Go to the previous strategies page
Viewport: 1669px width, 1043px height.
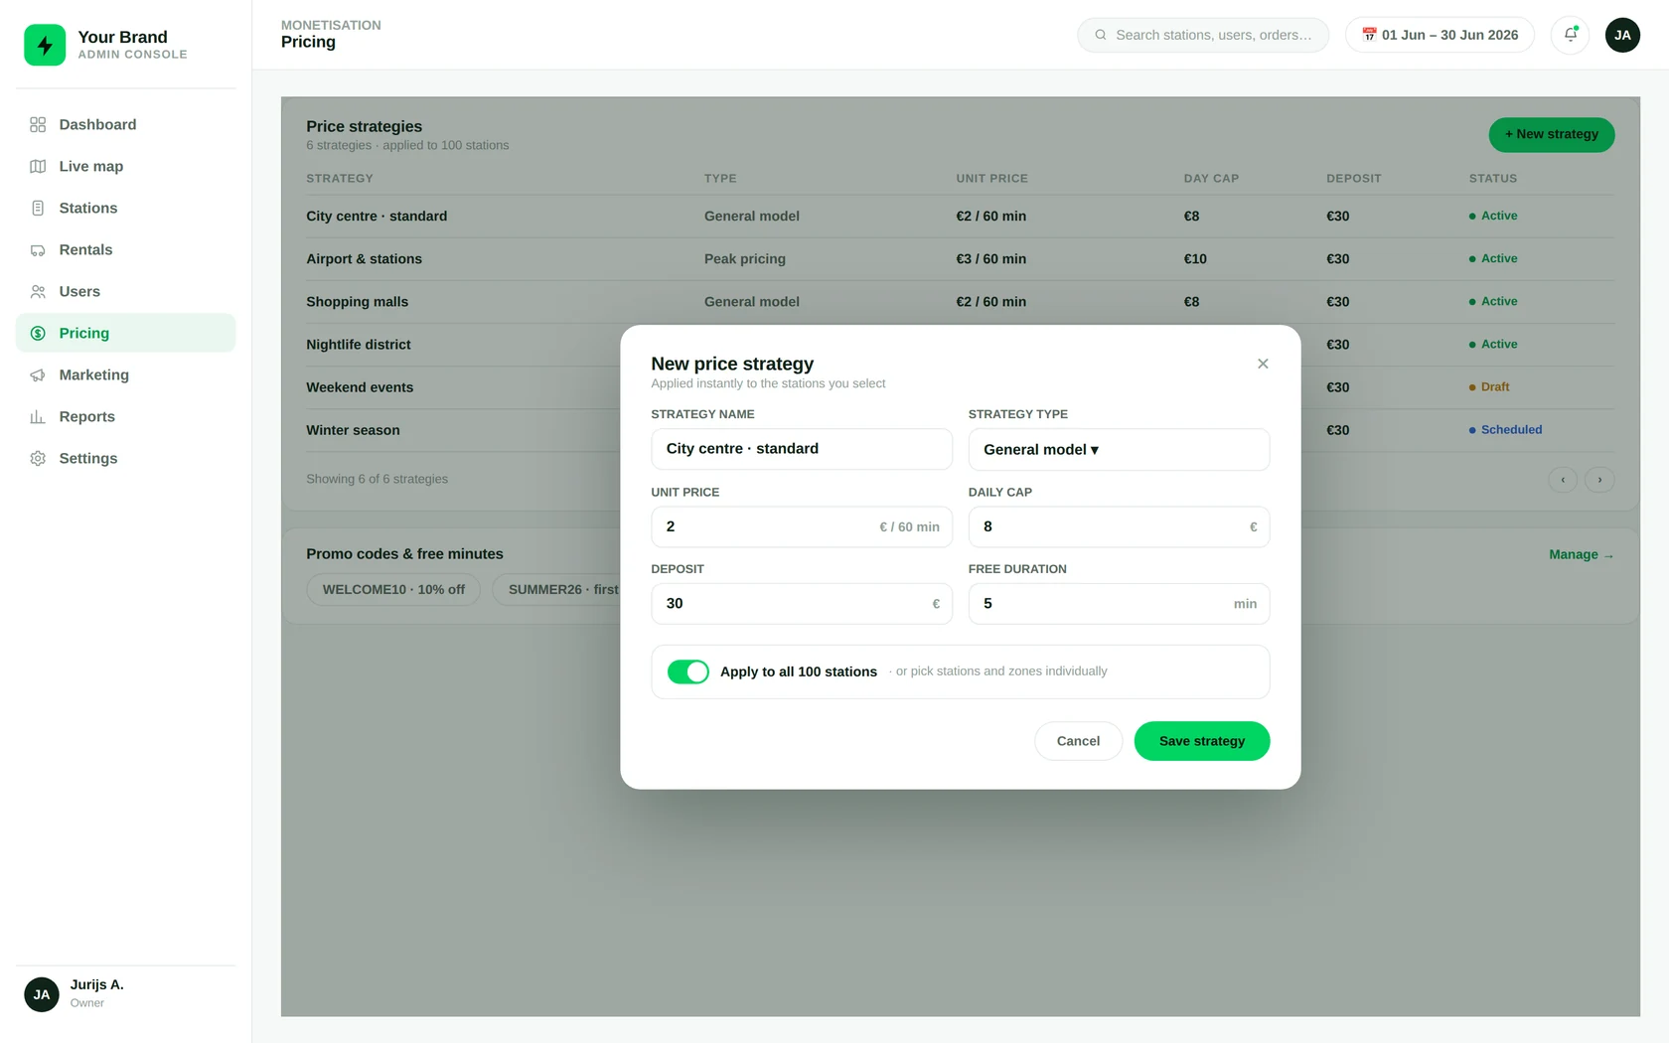pyautogui.click(x=1563, y=480)
